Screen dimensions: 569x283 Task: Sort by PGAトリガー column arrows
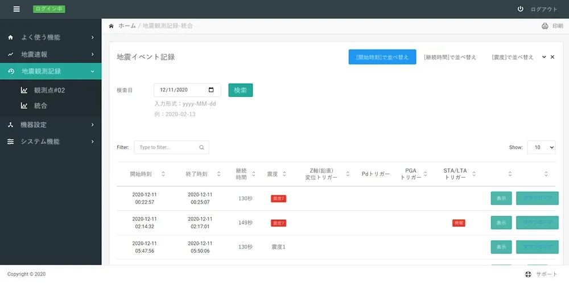[425, 174]
